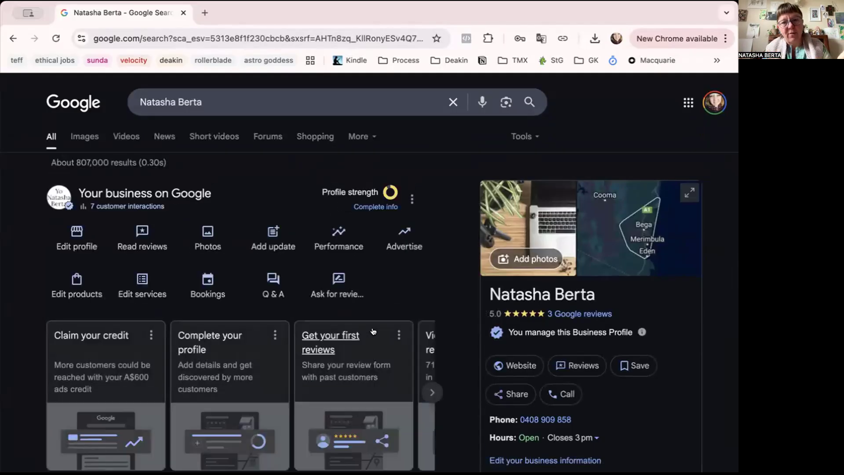Viewport: 844px width, 475px height.
Task: Save the business with Save button
Action: [x=634, y=365]
